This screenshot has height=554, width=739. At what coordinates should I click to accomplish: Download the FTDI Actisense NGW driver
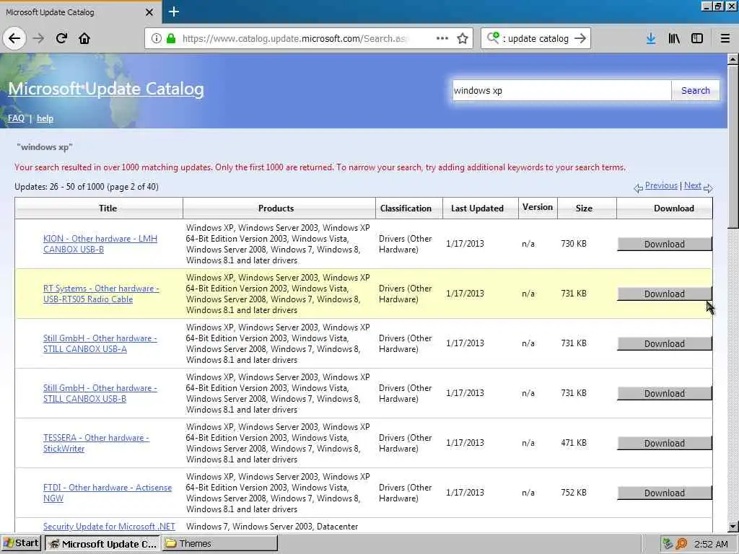point(665,493)
